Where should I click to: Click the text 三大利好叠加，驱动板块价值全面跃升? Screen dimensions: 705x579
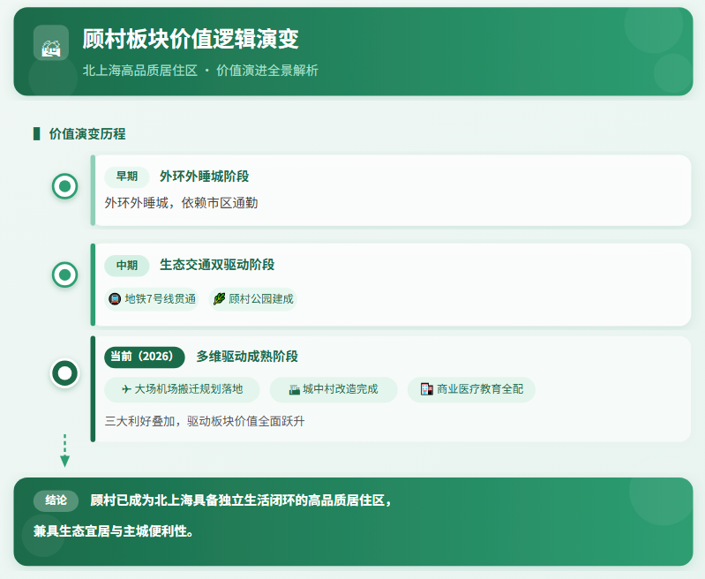click(205, 422)
